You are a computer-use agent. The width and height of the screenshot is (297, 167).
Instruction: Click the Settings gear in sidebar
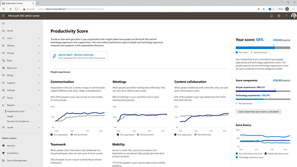click(x=3, y=90)
